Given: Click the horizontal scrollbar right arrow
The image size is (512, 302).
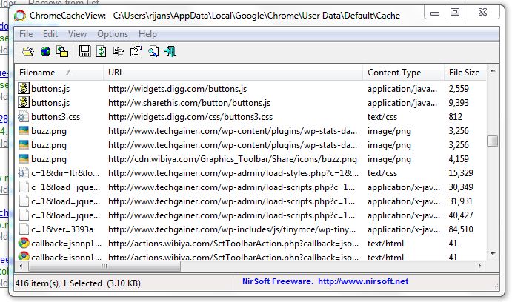Looking at the screenshot, I should 479,266.
